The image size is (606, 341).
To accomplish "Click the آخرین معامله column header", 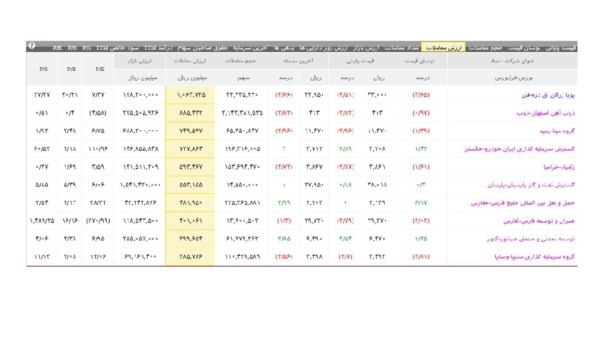I will 298,61.
